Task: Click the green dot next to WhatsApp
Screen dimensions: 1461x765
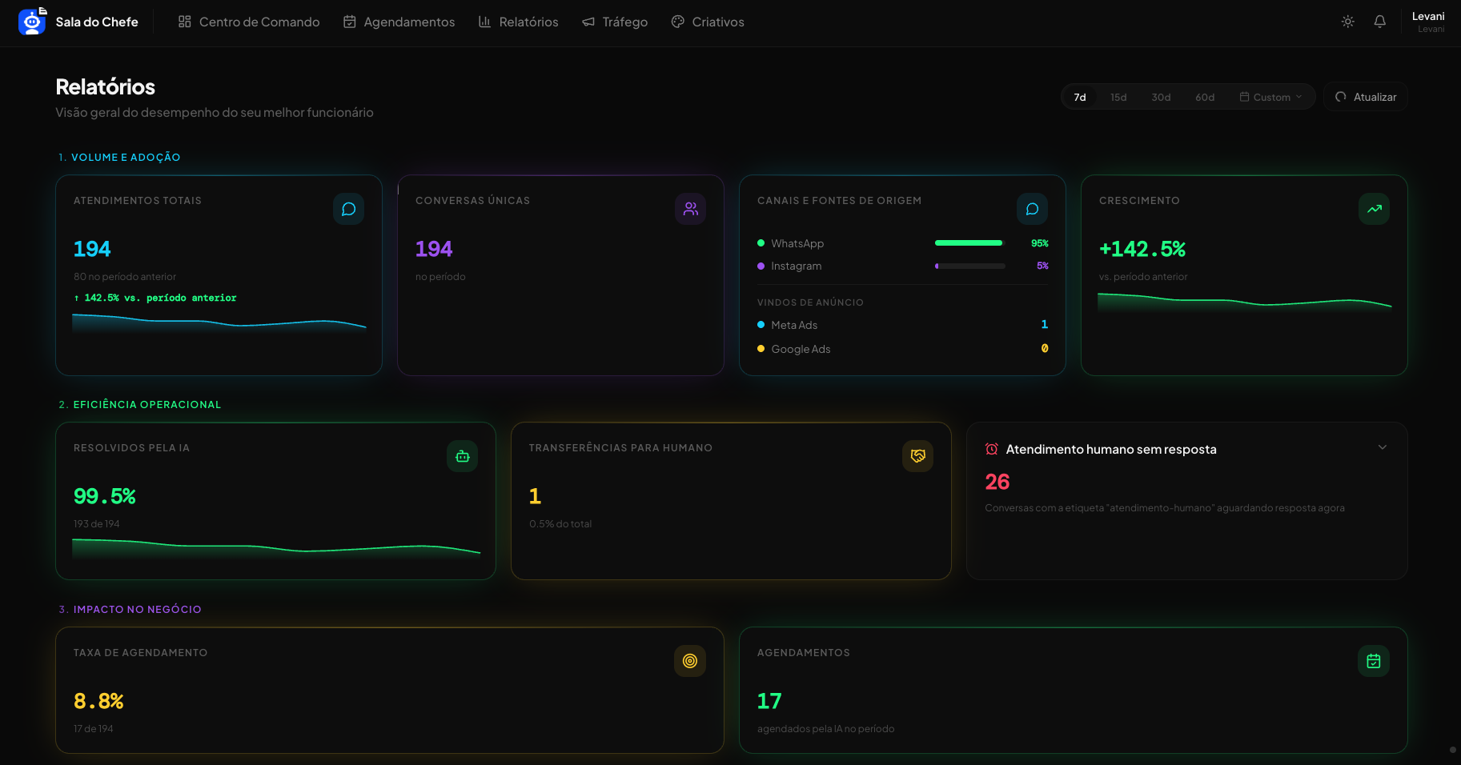Action: click(761, 243)
